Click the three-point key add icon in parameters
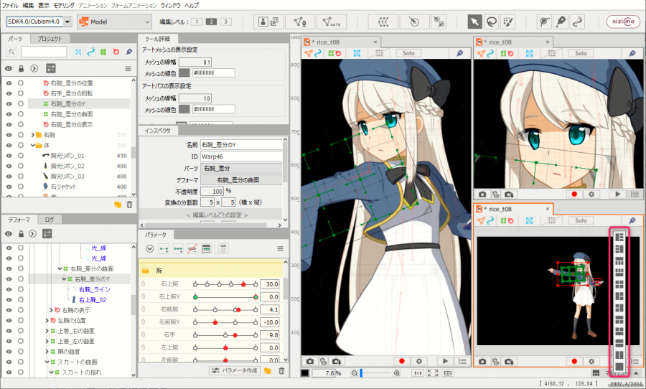Screen dimensions: 646x389 coord(178,249)
